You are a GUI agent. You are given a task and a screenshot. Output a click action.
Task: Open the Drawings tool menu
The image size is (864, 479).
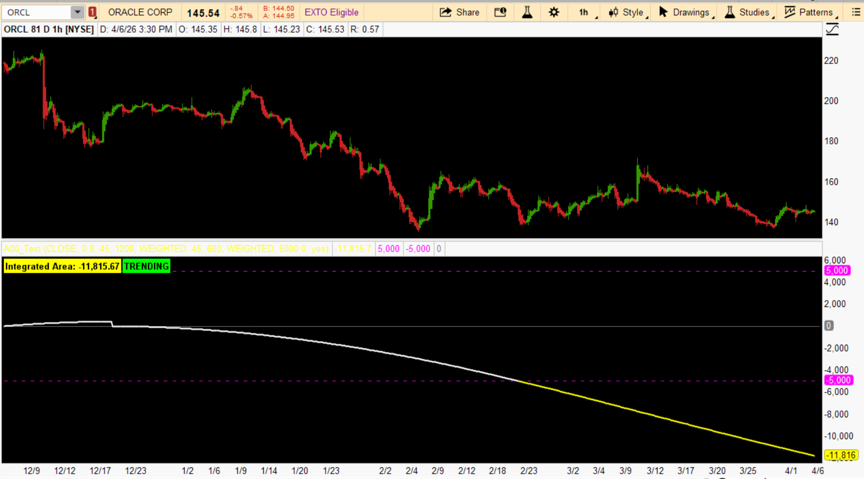tap(685, 12)
